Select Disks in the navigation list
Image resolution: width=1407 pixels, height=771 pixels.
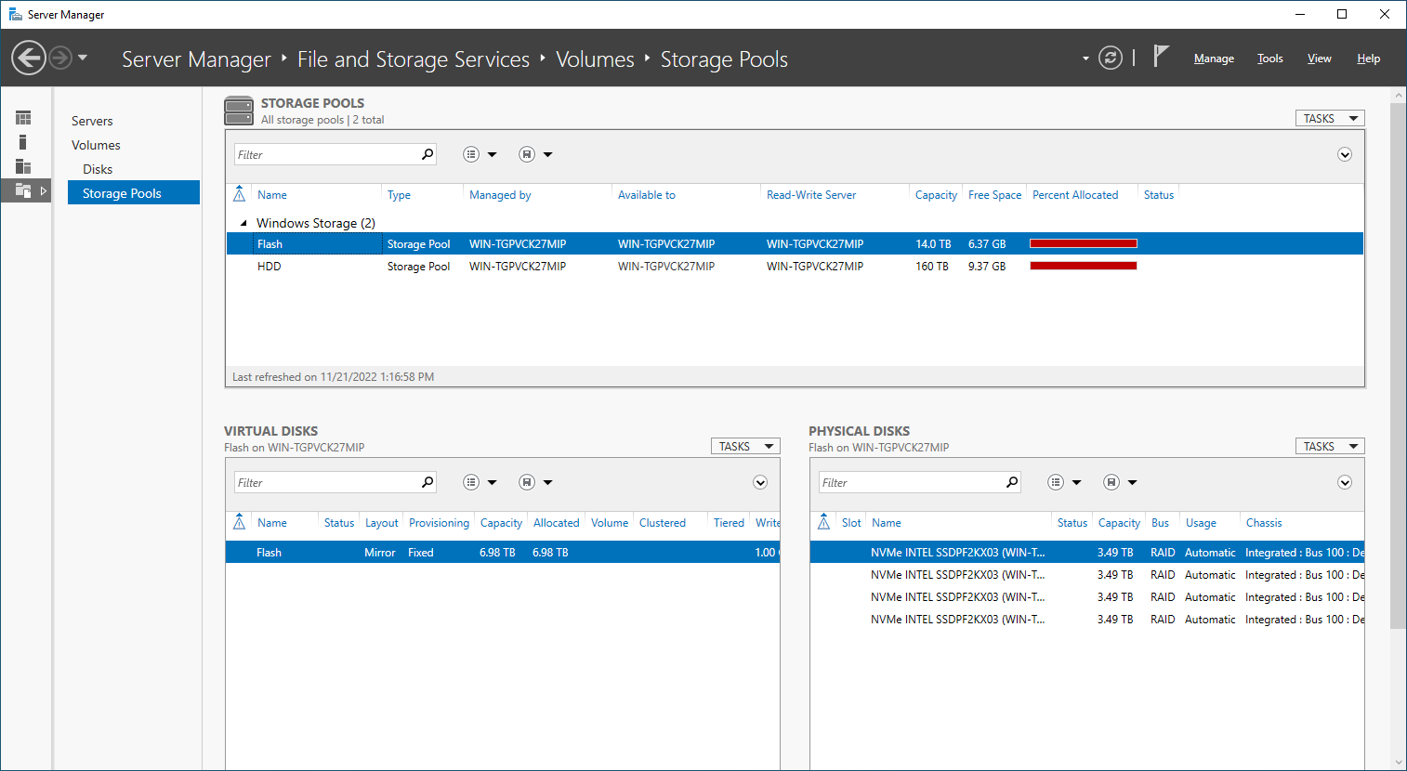[98, 169]
